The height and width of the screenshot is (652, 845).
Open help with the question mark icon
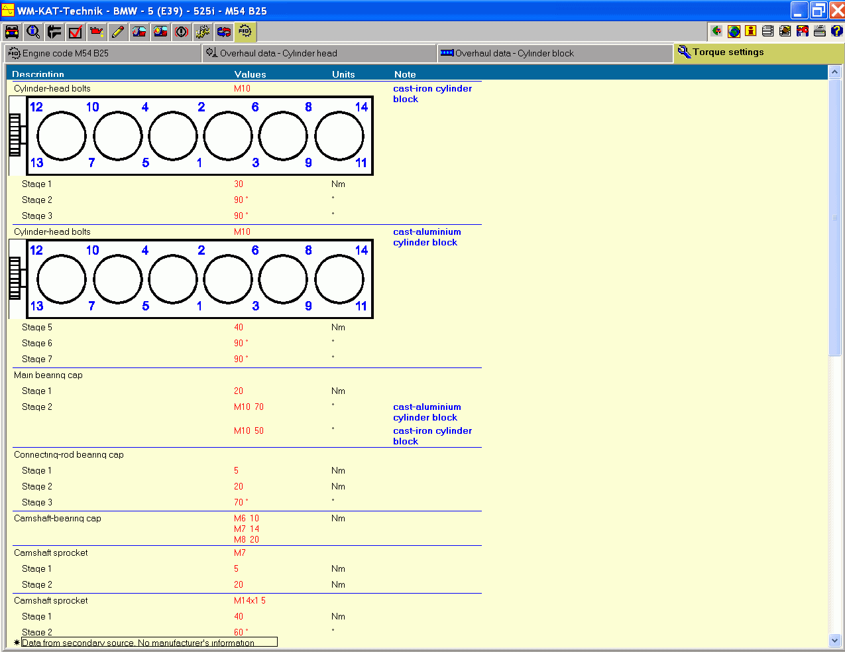[836, 31]
